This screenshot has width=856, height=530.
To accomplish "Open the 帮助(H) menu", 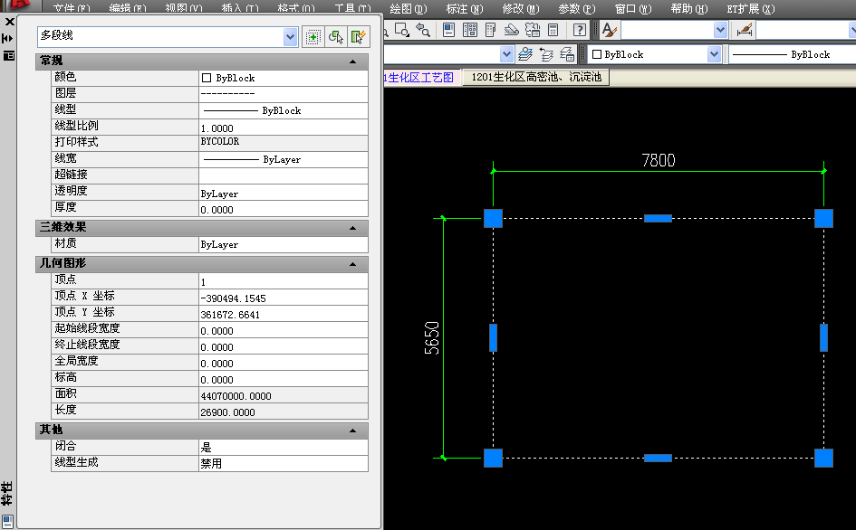I will coord(689,9).
